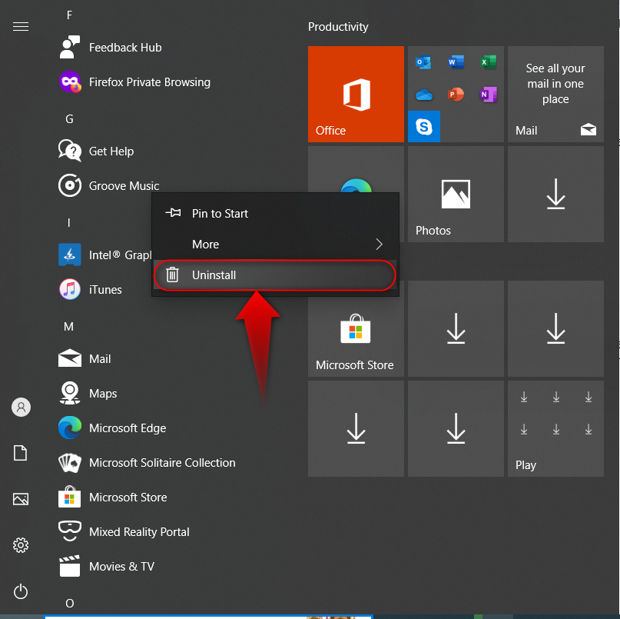620x619 pixels.
Task: Launch Microsoft Edge from the app list
Action: click(x=112, y=428)
